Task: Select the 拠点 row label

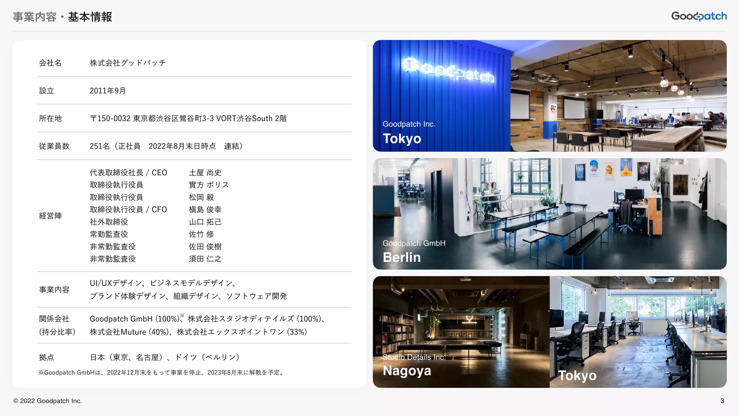Action: tap(47, 357)
